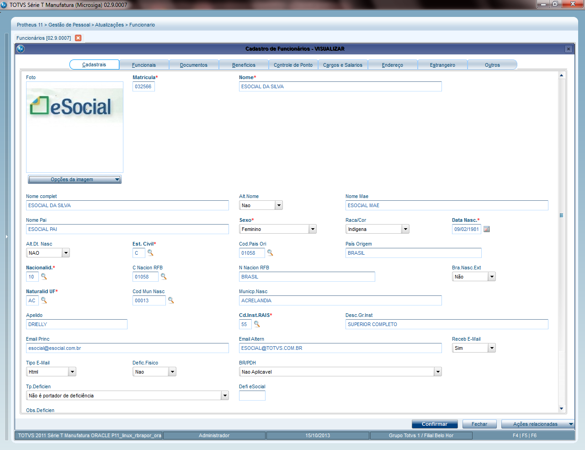Open the C Nacion RFB lookup magnifier

[164, 277]
